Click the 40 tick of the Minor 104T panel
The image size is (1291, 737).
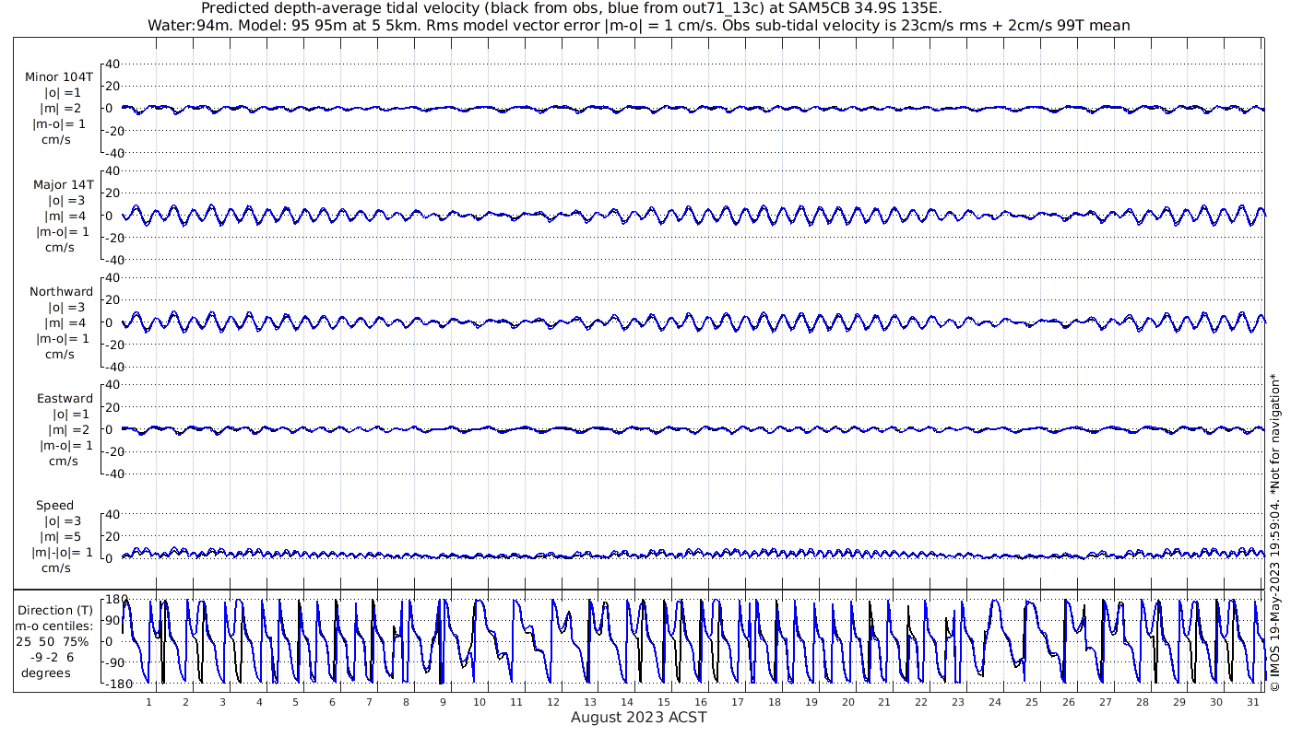(113, 64)
